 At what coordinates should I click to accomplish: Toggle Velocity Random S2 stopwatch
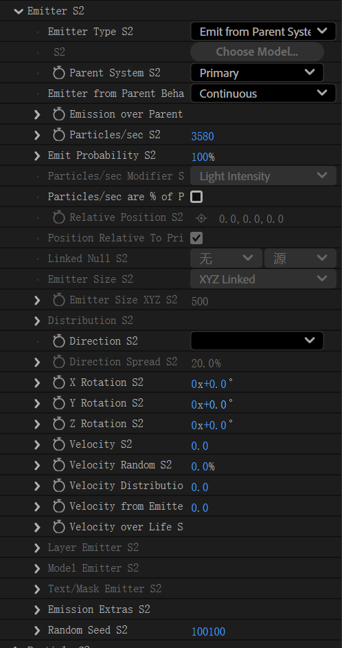click(x=59, y=465)
